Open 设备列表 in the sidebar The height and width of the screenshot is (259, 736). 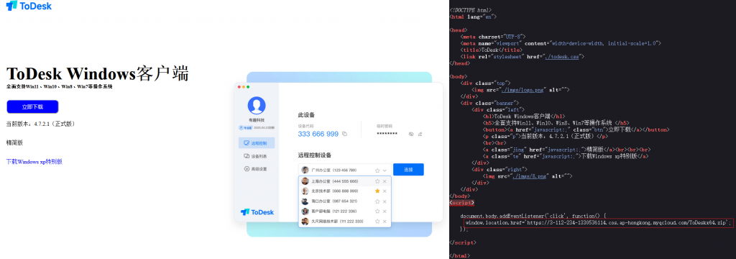point(257,156)
